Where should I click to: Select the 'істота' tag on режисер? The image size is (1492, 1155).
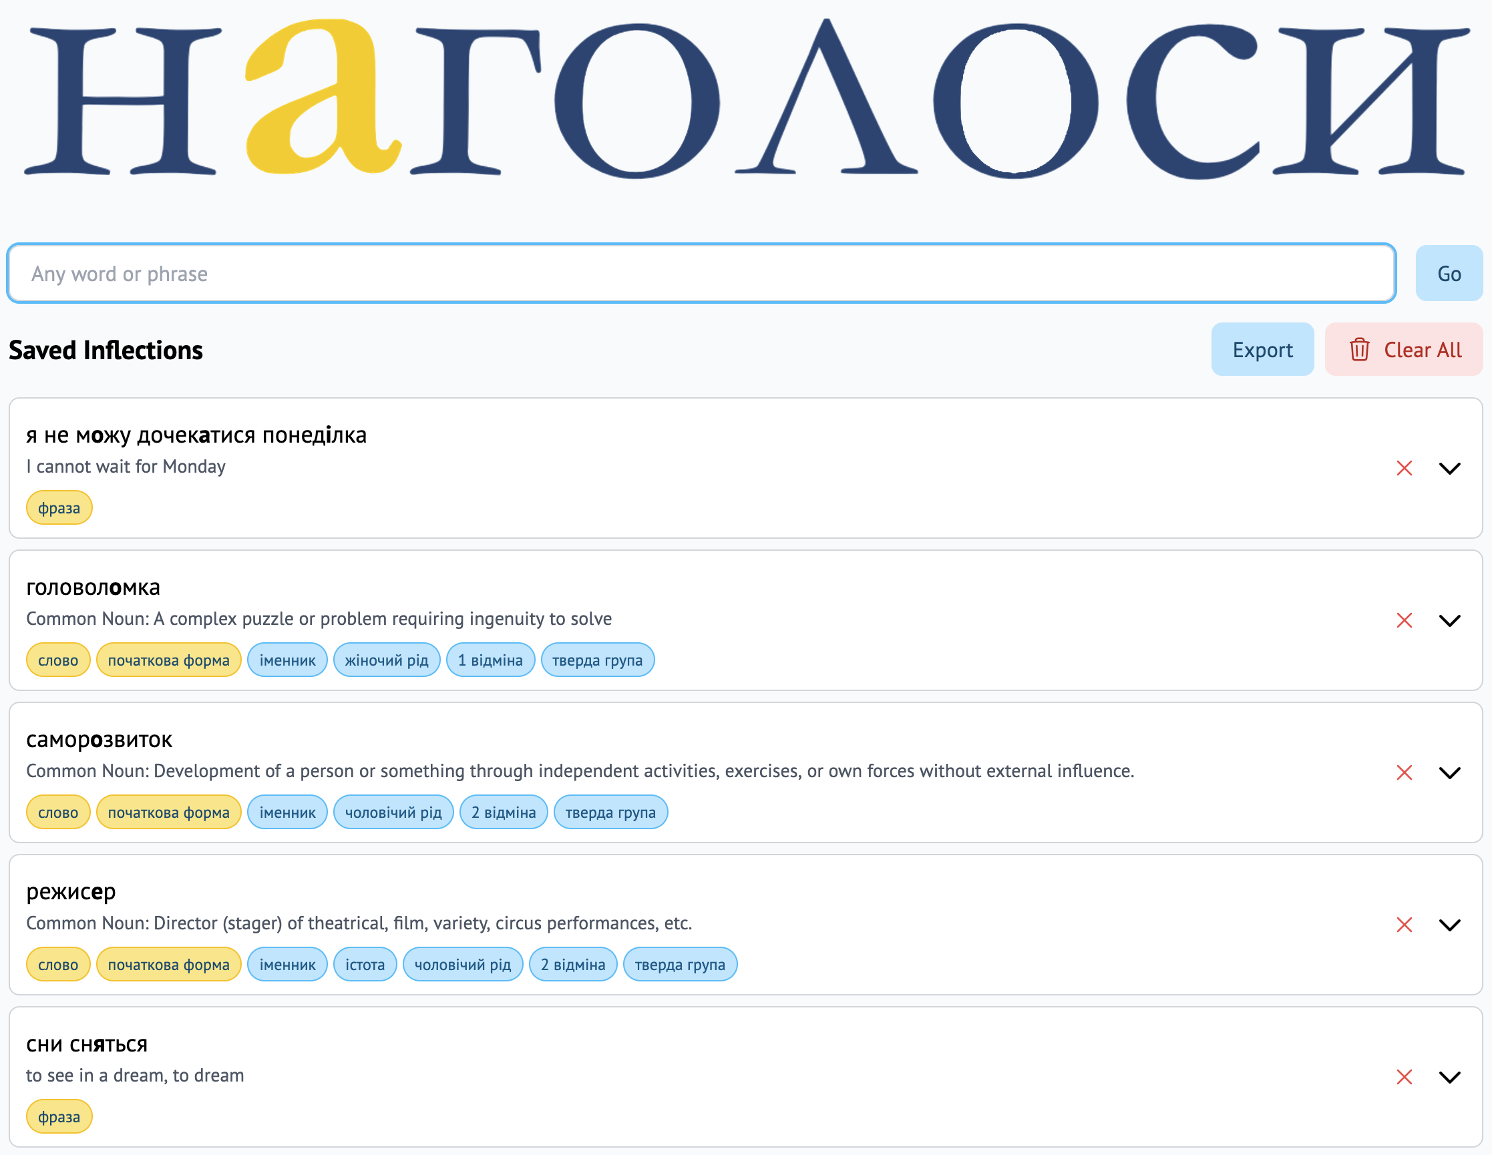point(365,965)
